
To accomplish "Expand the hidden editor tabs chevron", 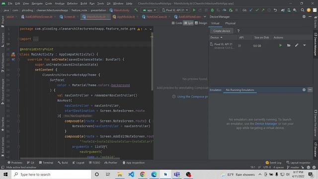I will (205, 16).
